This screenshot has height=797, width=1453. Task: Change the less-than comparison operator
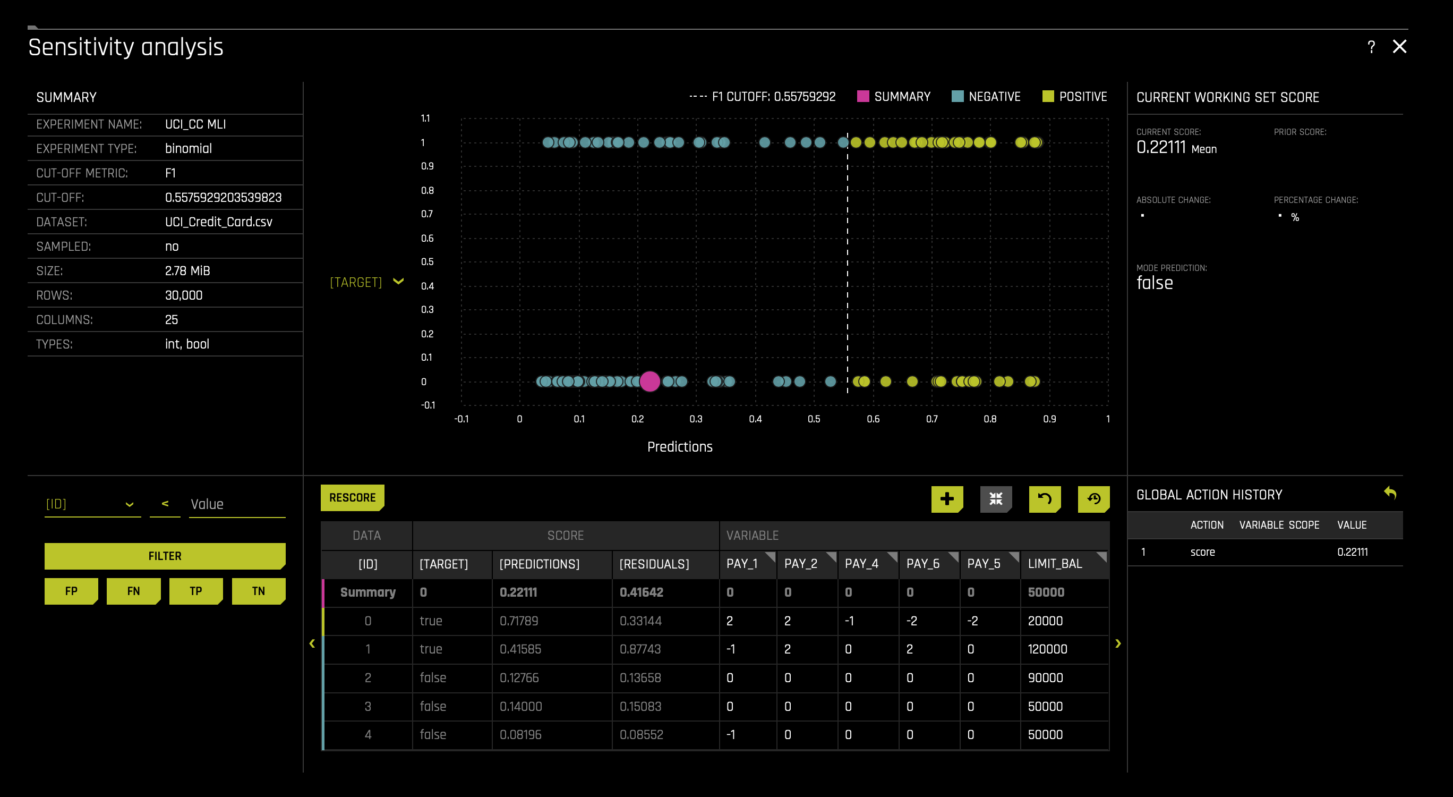click(165, 504)
